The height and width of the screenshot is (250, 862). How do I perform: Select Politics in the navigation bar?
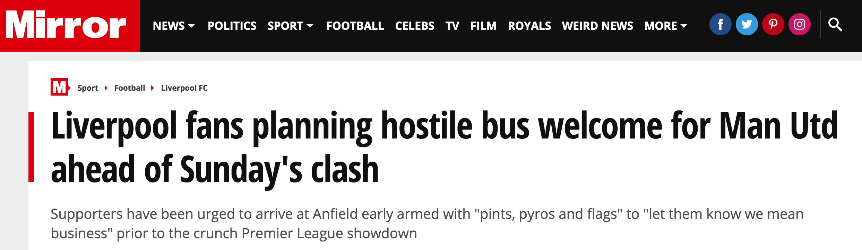[x=232, y=26]
